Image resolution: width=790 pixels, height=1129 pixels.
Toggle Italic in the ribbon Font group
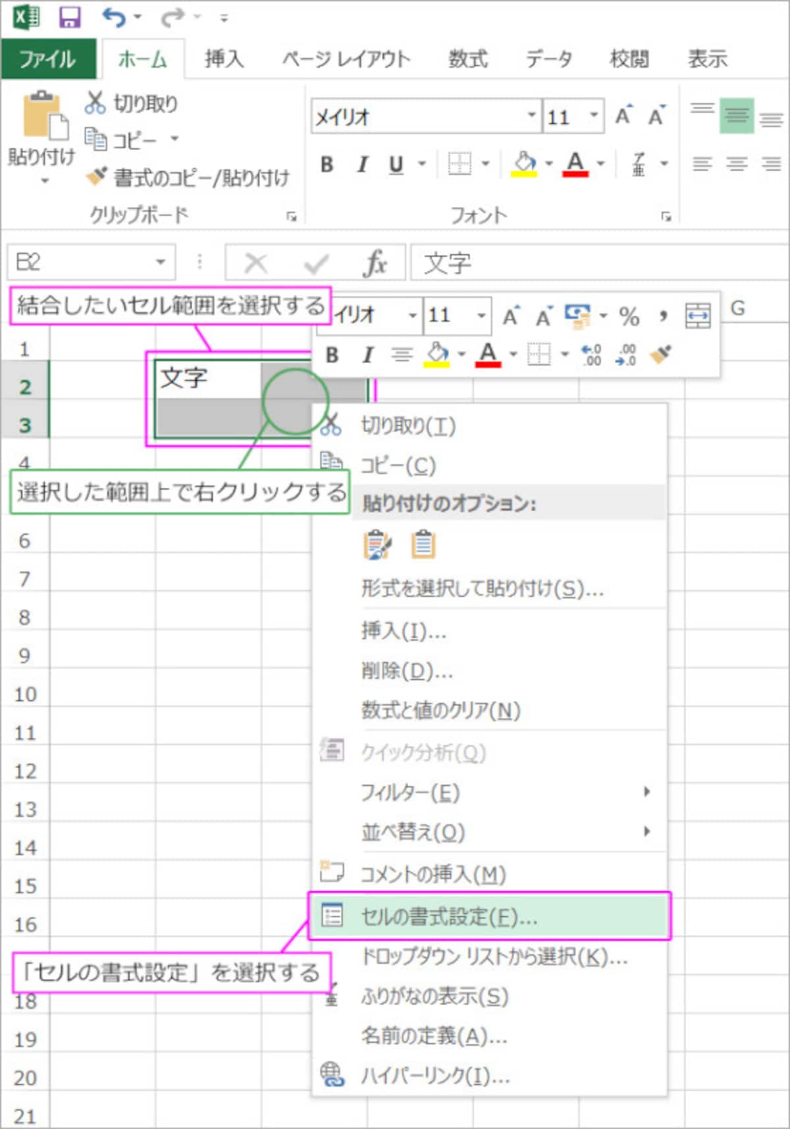coord(361,164)
